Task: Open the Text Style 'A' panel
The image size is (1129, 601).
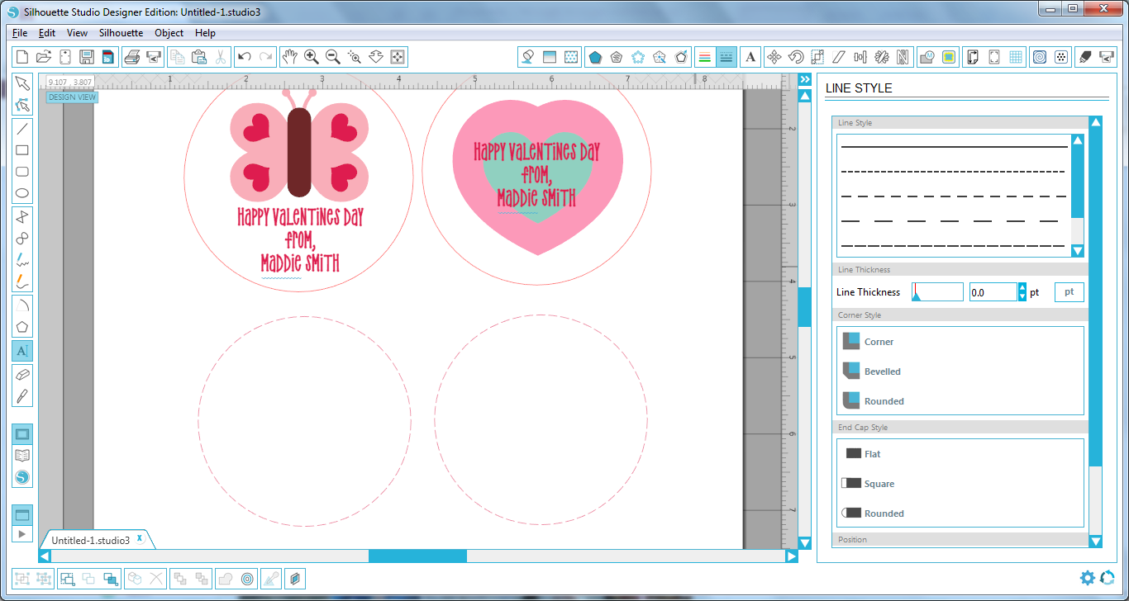Action: (750, 57)
